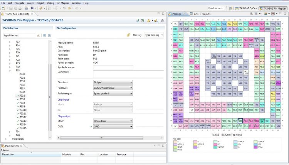Screen dimensions: 289x165
Task: Expand the P40 tree node
Action: tap(10, 135)
